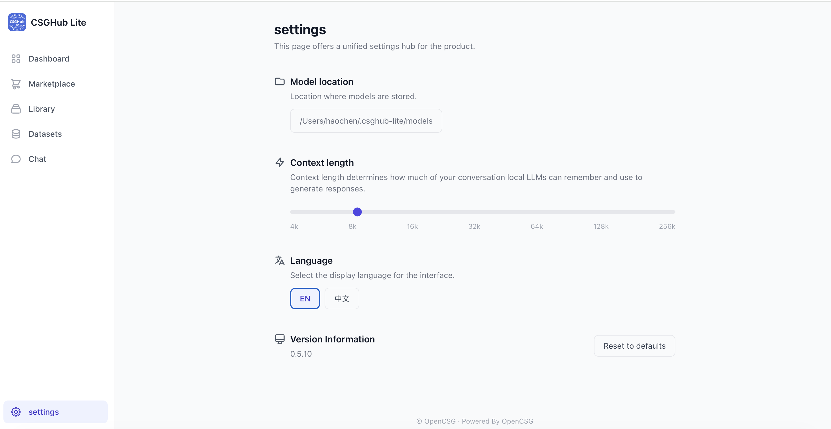The height and width of the screenshot is (429, 831).
Task: Click the settings gear icon
Action: click(x=16, y=412)
